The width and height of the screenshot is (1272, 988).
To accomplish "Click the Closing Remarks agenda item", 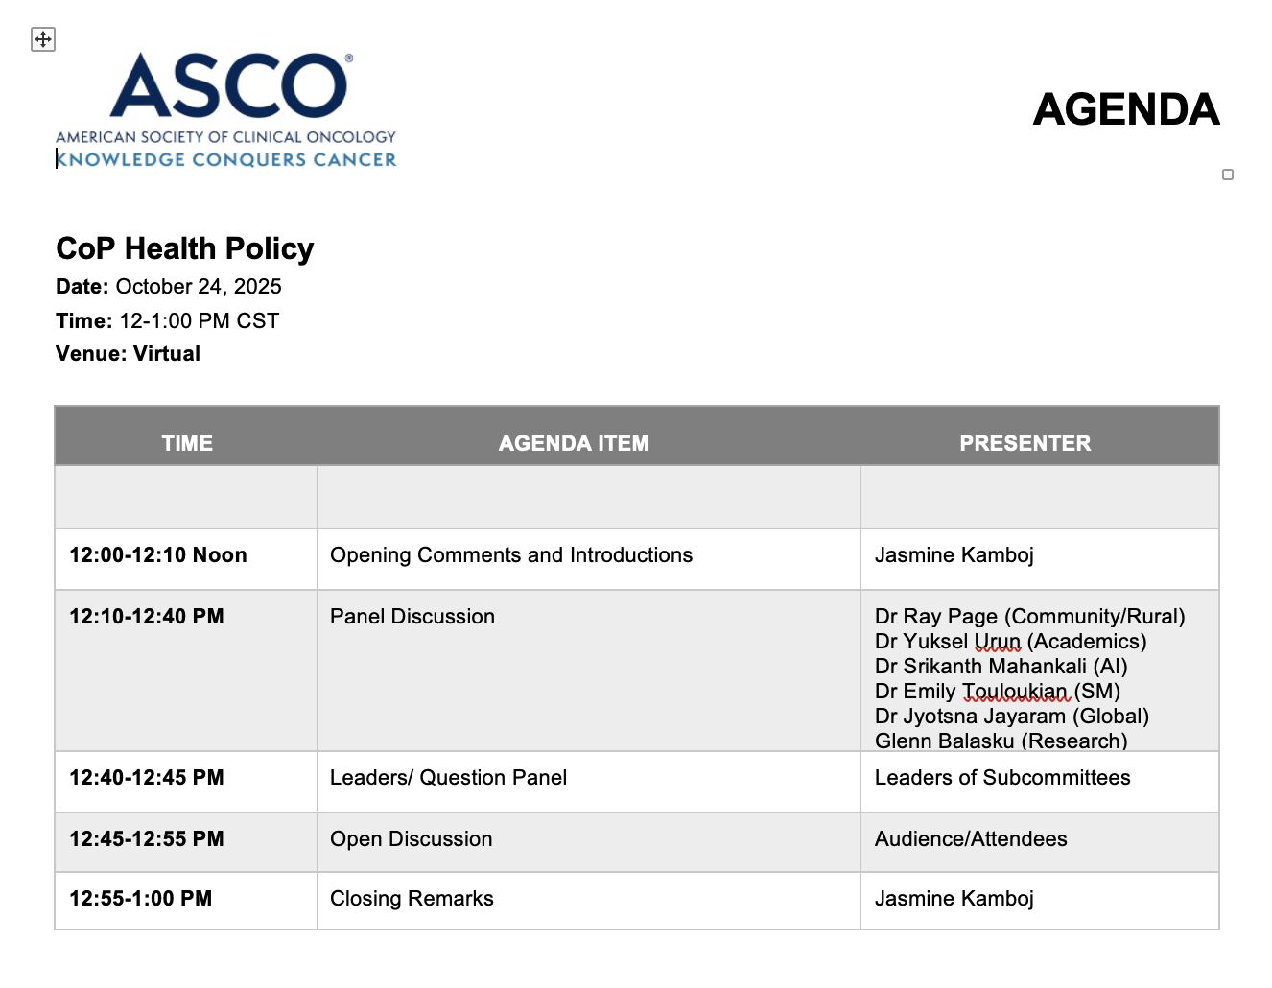I will (412, 899).
